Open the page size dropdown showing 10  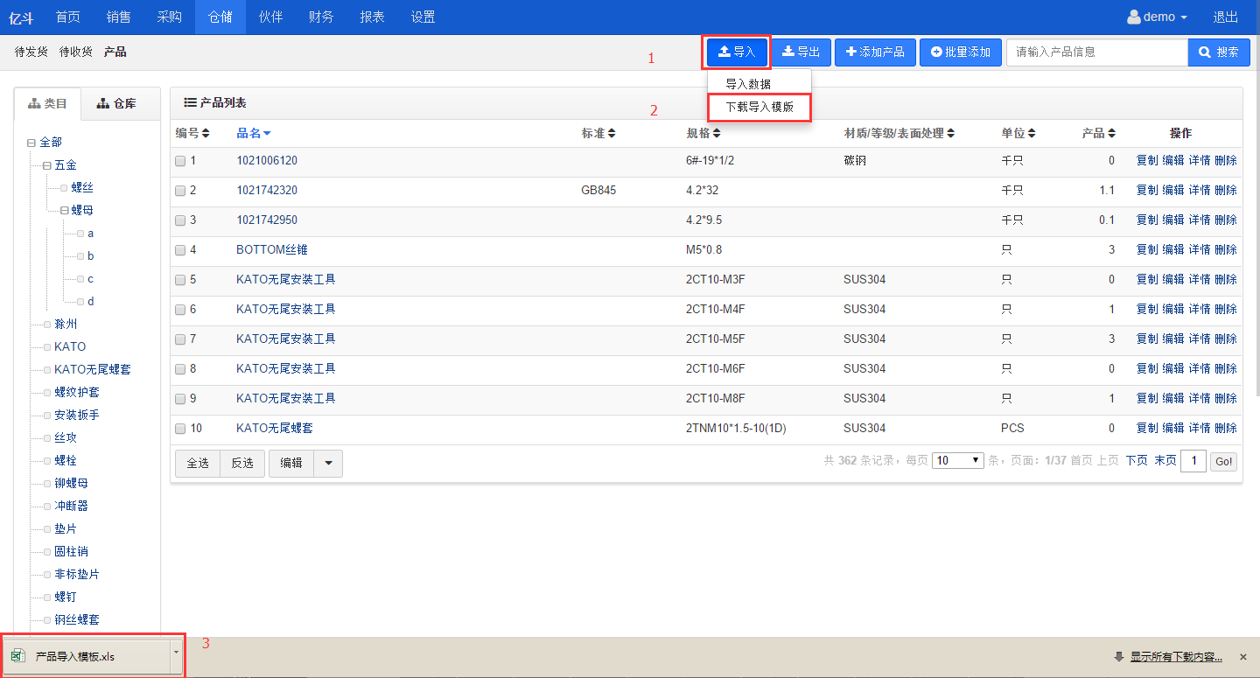957,460
